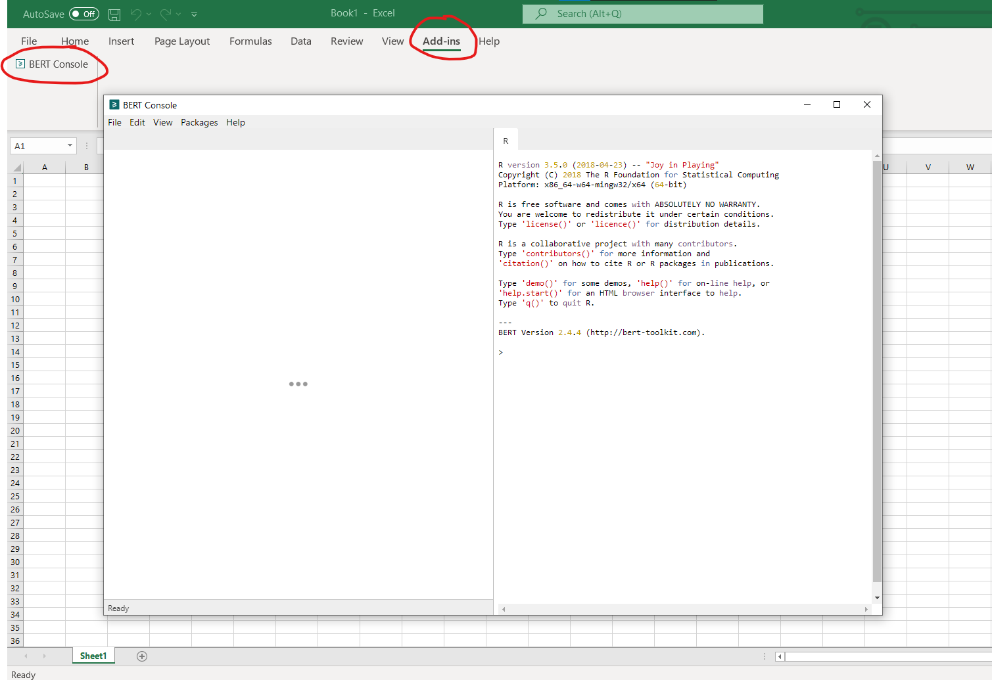Switch to the Data ribbon tab
992x680 pixels.
(x=301, y=41)
